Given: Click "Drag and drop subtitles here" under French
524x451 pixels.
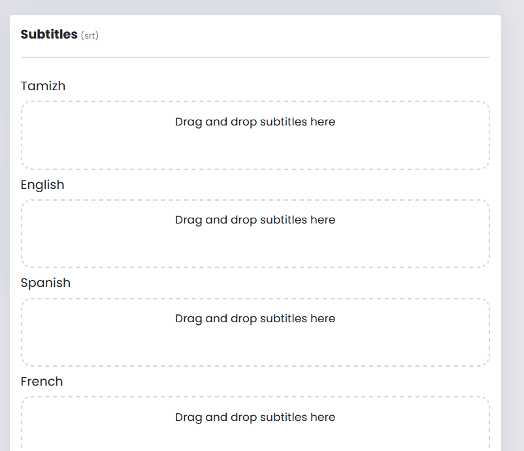Looking at the screenshot, I should click(x=255, y=417).
